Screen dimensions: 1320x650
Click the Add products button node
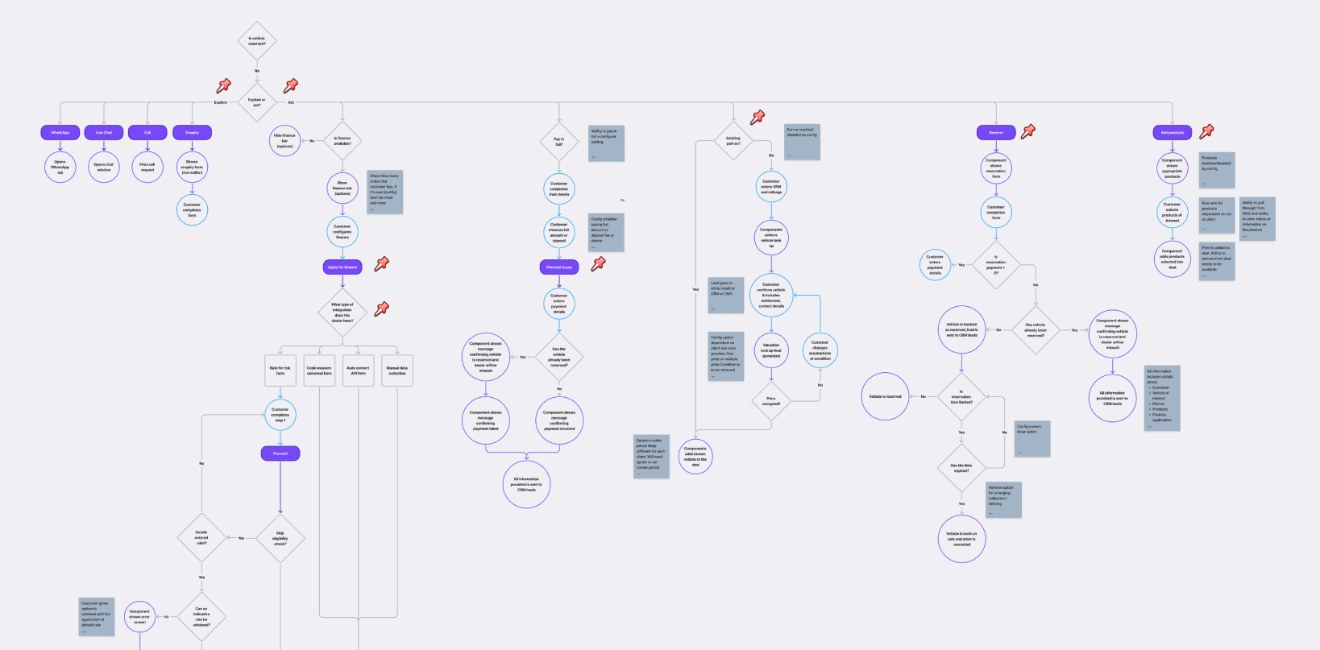click(1173, 132)
